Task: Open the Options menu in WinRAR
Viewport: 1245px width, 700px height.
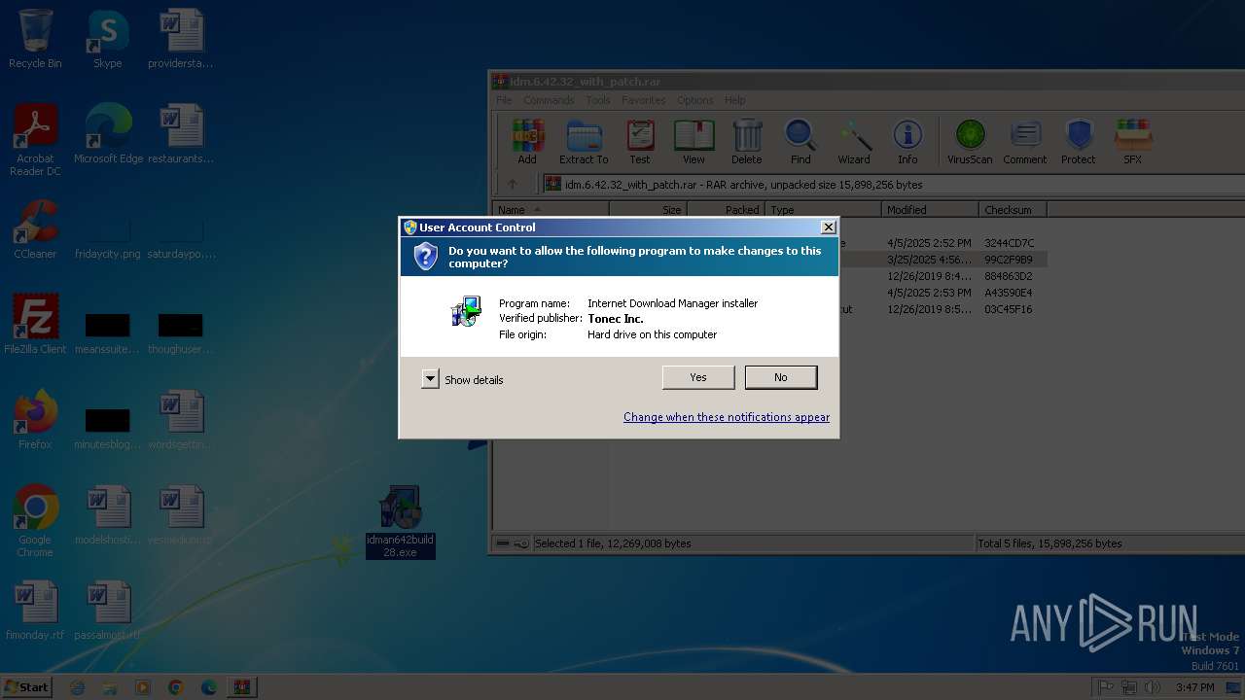Action: (695, 100)
